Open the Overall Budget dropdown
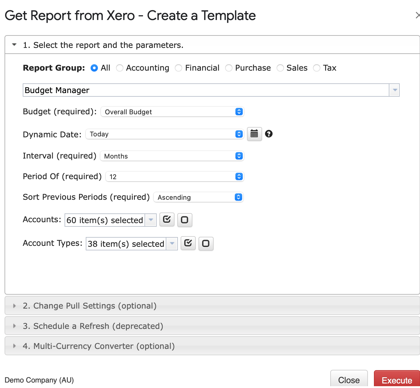 (x=172, y=112)
